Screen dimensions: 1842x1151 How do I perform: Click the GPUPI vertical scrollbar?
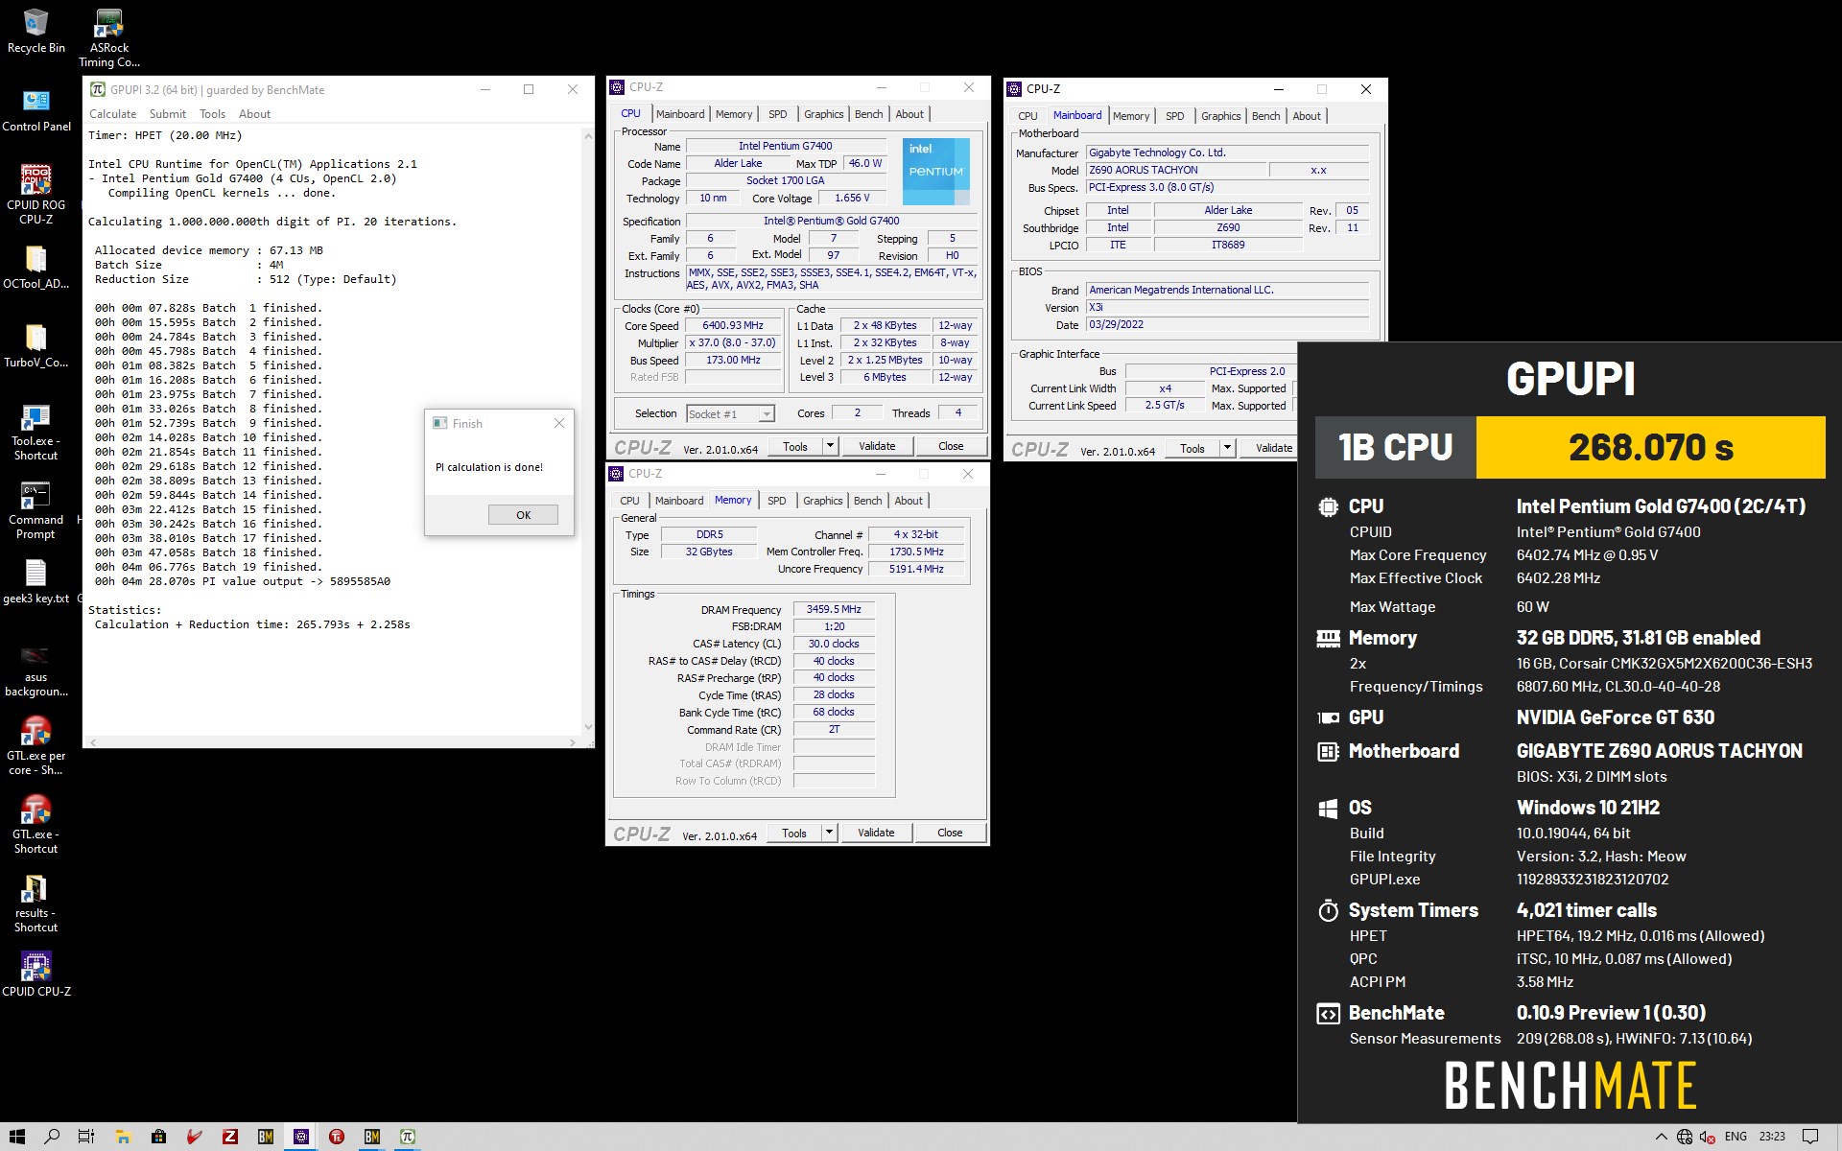pos(588,432)
